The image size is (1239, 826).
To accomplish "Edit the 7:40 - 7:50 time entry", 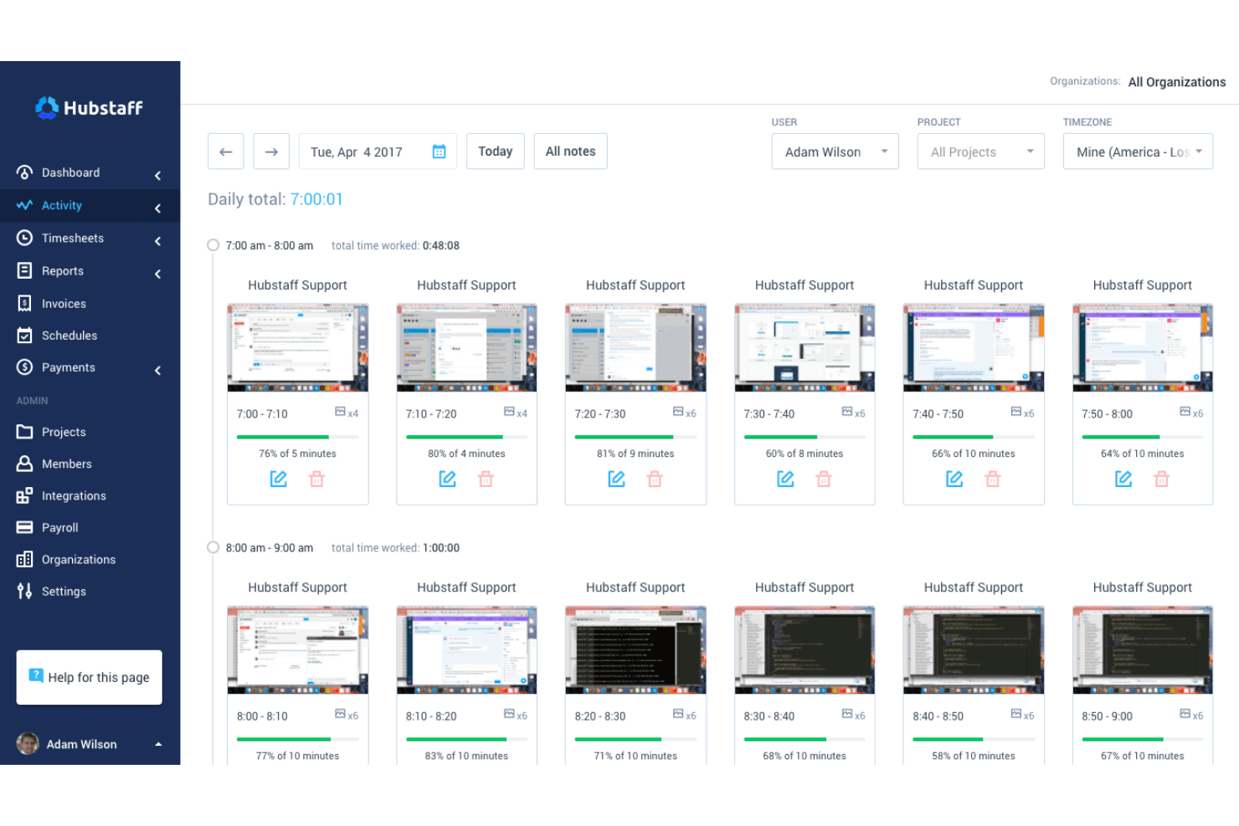I will [x=954, y=479].
